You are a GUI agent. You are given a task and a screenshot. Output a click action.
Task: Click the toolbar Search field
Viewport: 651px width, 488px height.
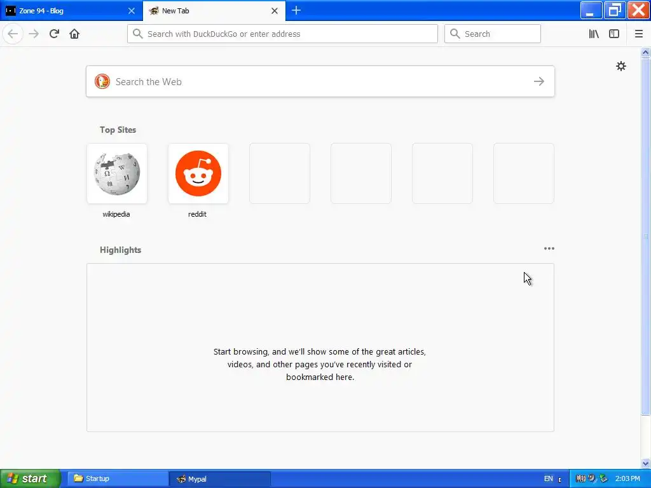[x=493, y=34]
